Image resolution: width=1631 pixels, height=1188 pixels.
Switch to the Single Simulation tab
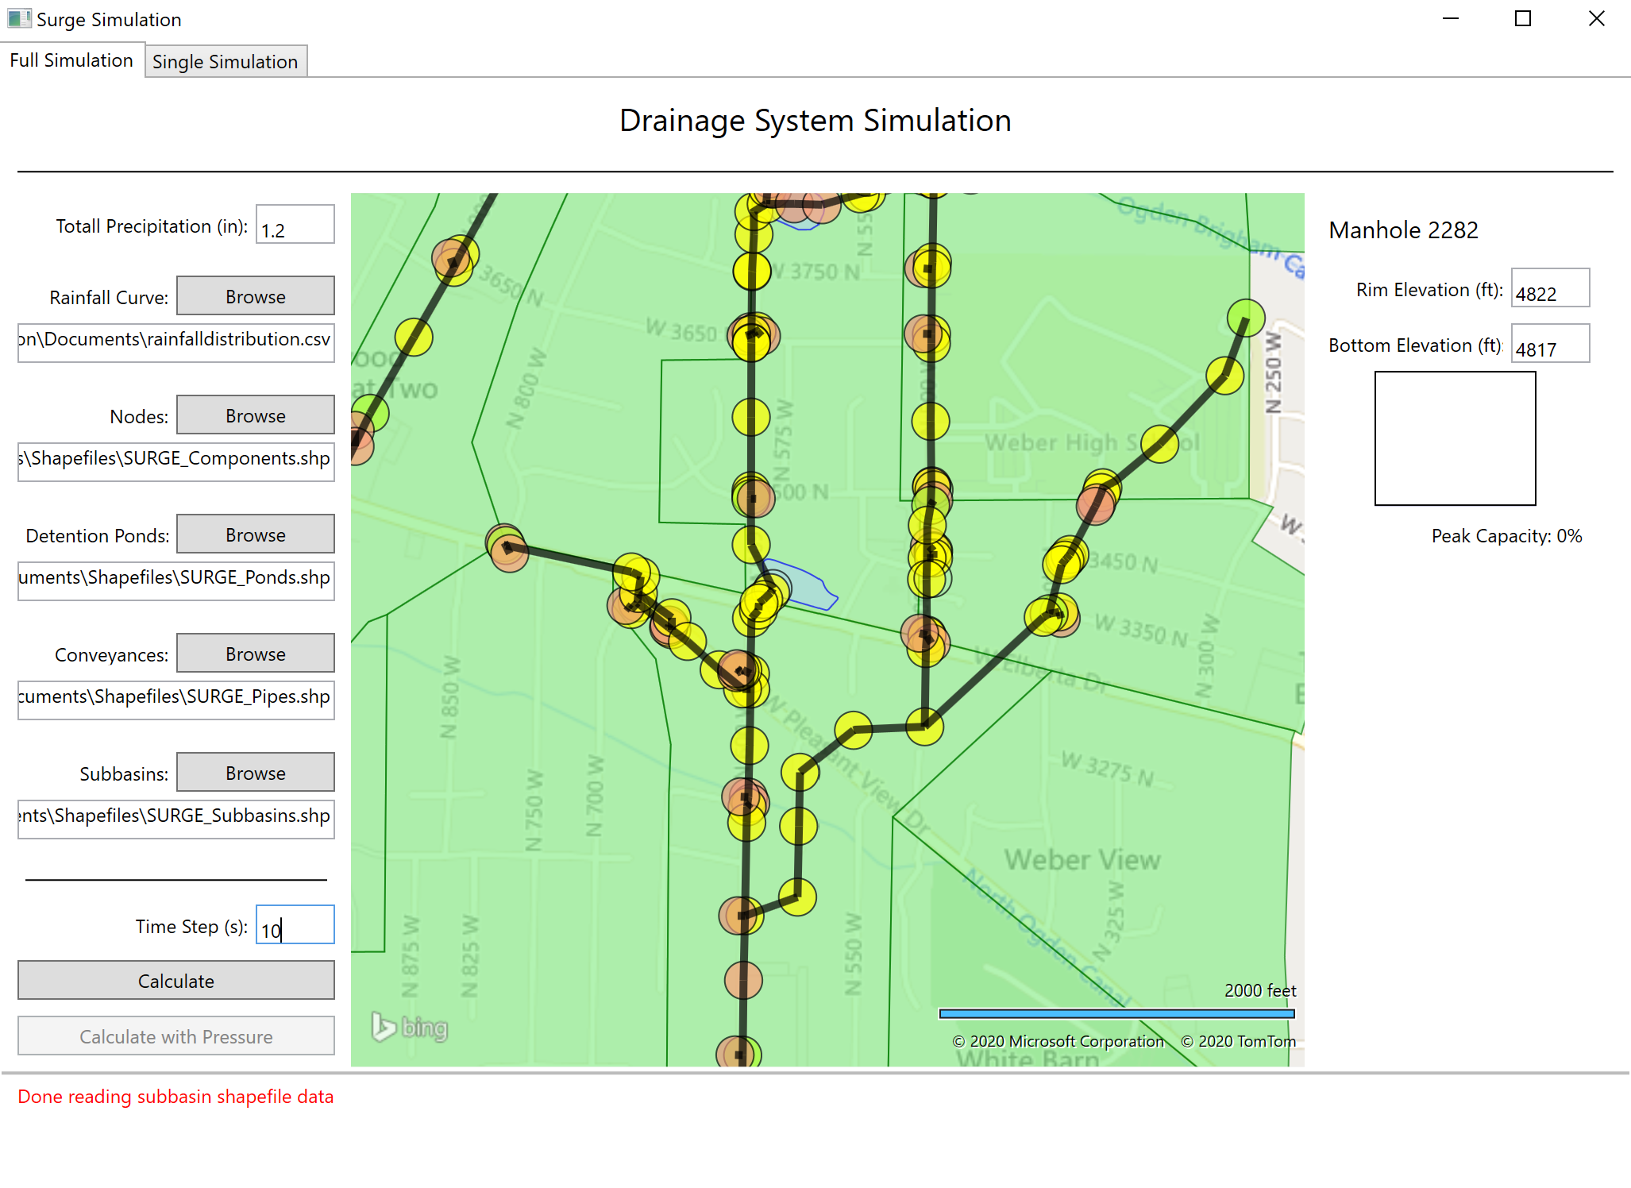pyautogui.click(x=226, y=60)
